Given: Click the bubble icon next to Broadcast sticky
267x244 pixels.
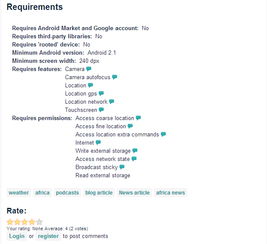Looking at the screenshot, I should (x=122, y=167).
